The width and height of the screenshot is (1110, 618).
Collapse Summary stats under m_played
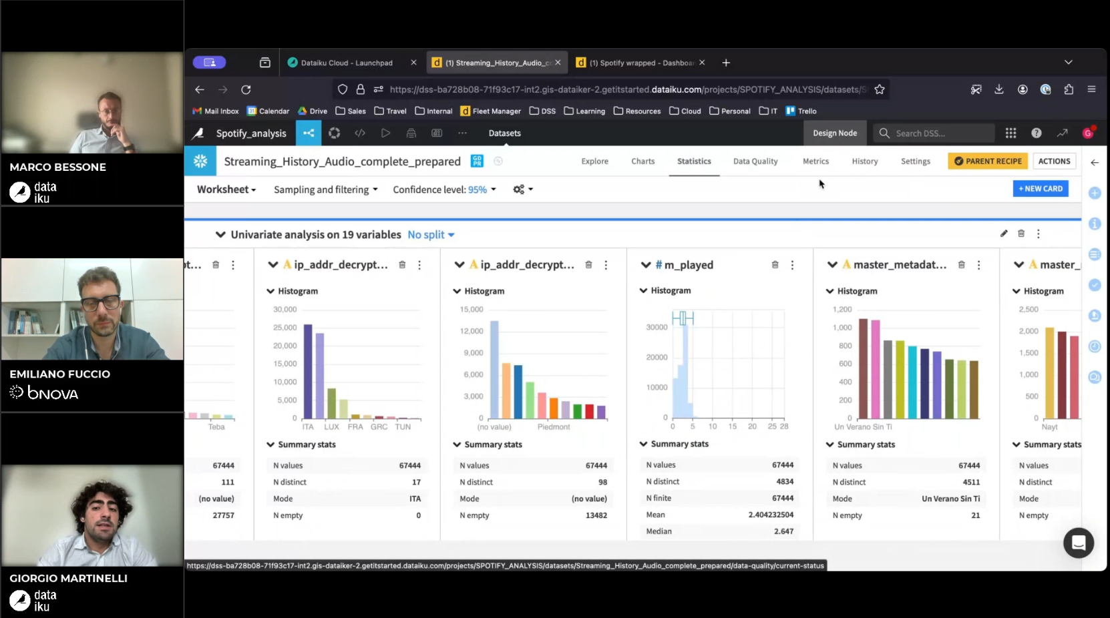[644, 444]
